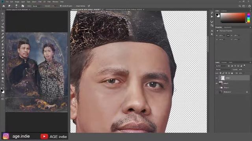Open the Character panel icon
This screenshot has height=141, width=252.
(212, 31)
